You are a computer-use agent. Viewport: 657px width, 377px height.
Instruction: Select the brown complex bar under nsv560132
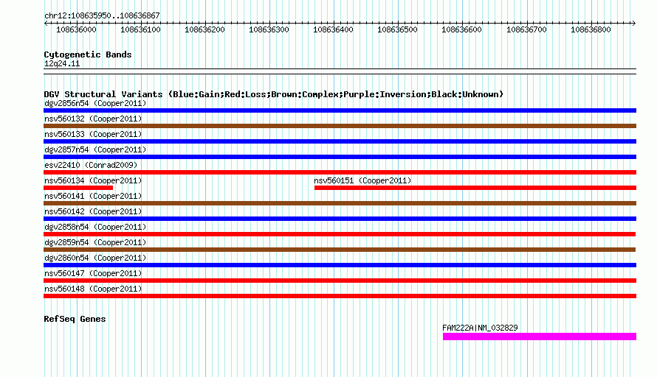[x=340, y=126]
